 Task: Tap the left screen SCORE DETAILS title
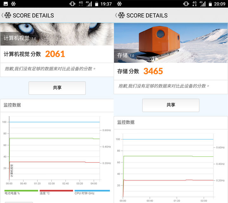(x=33, y=15)
